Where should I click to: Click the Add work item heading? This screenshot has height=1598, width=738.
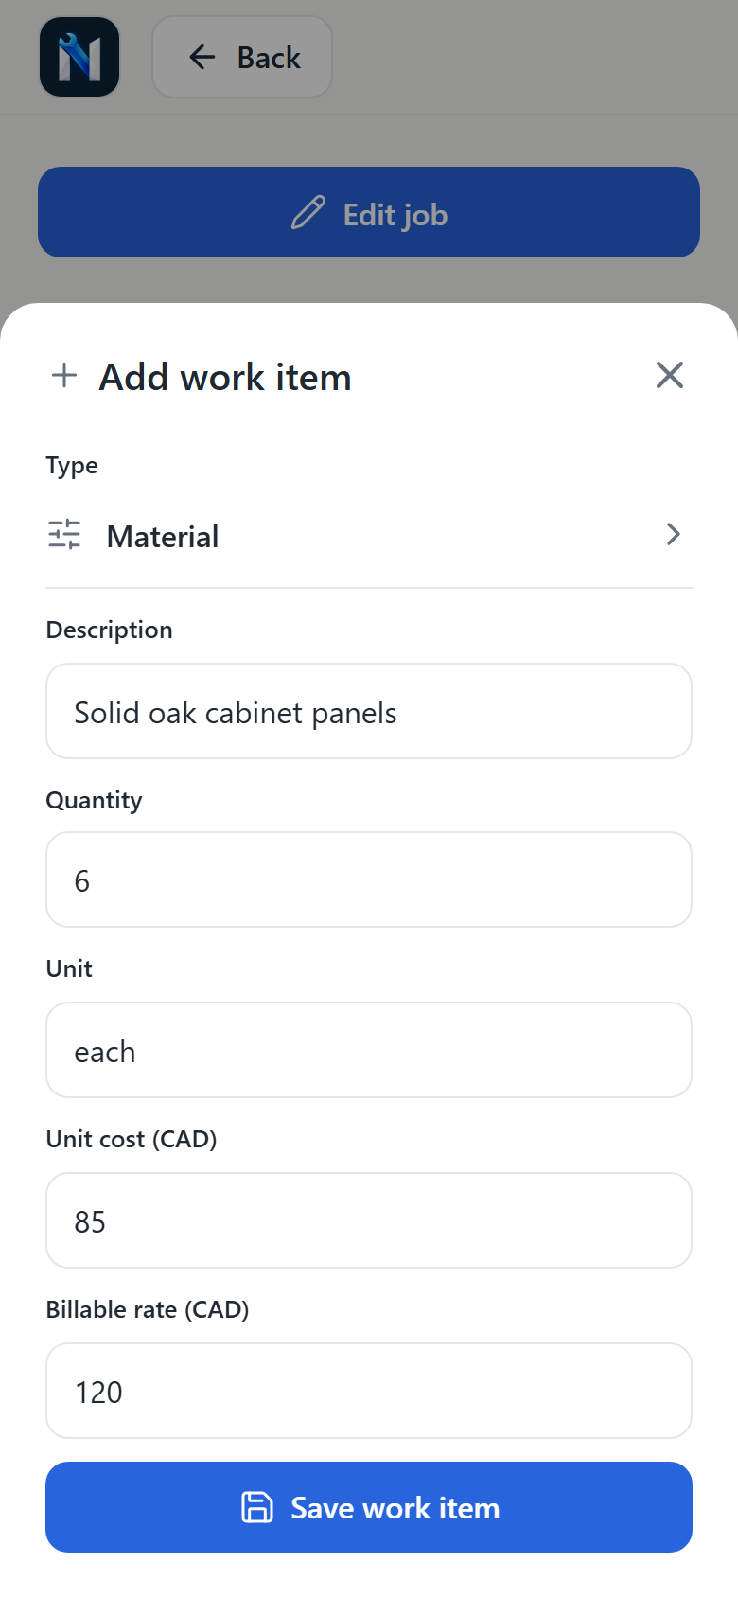[225, 377]
